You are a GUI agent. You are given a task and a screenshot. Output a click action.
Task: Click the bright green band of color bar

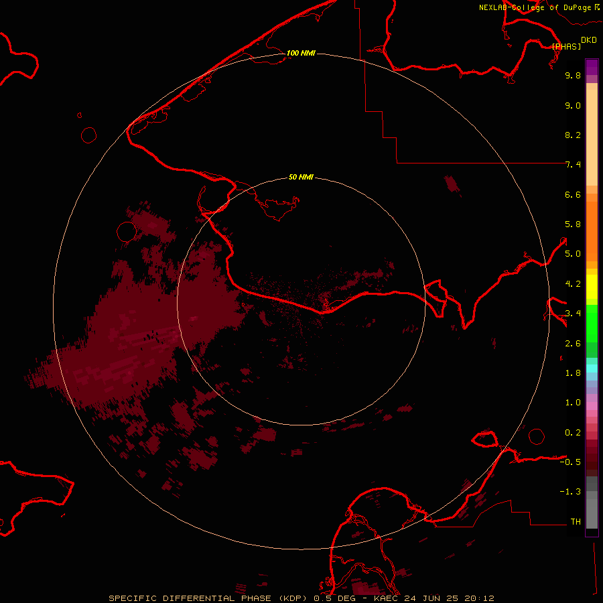(x=592, y=324)
